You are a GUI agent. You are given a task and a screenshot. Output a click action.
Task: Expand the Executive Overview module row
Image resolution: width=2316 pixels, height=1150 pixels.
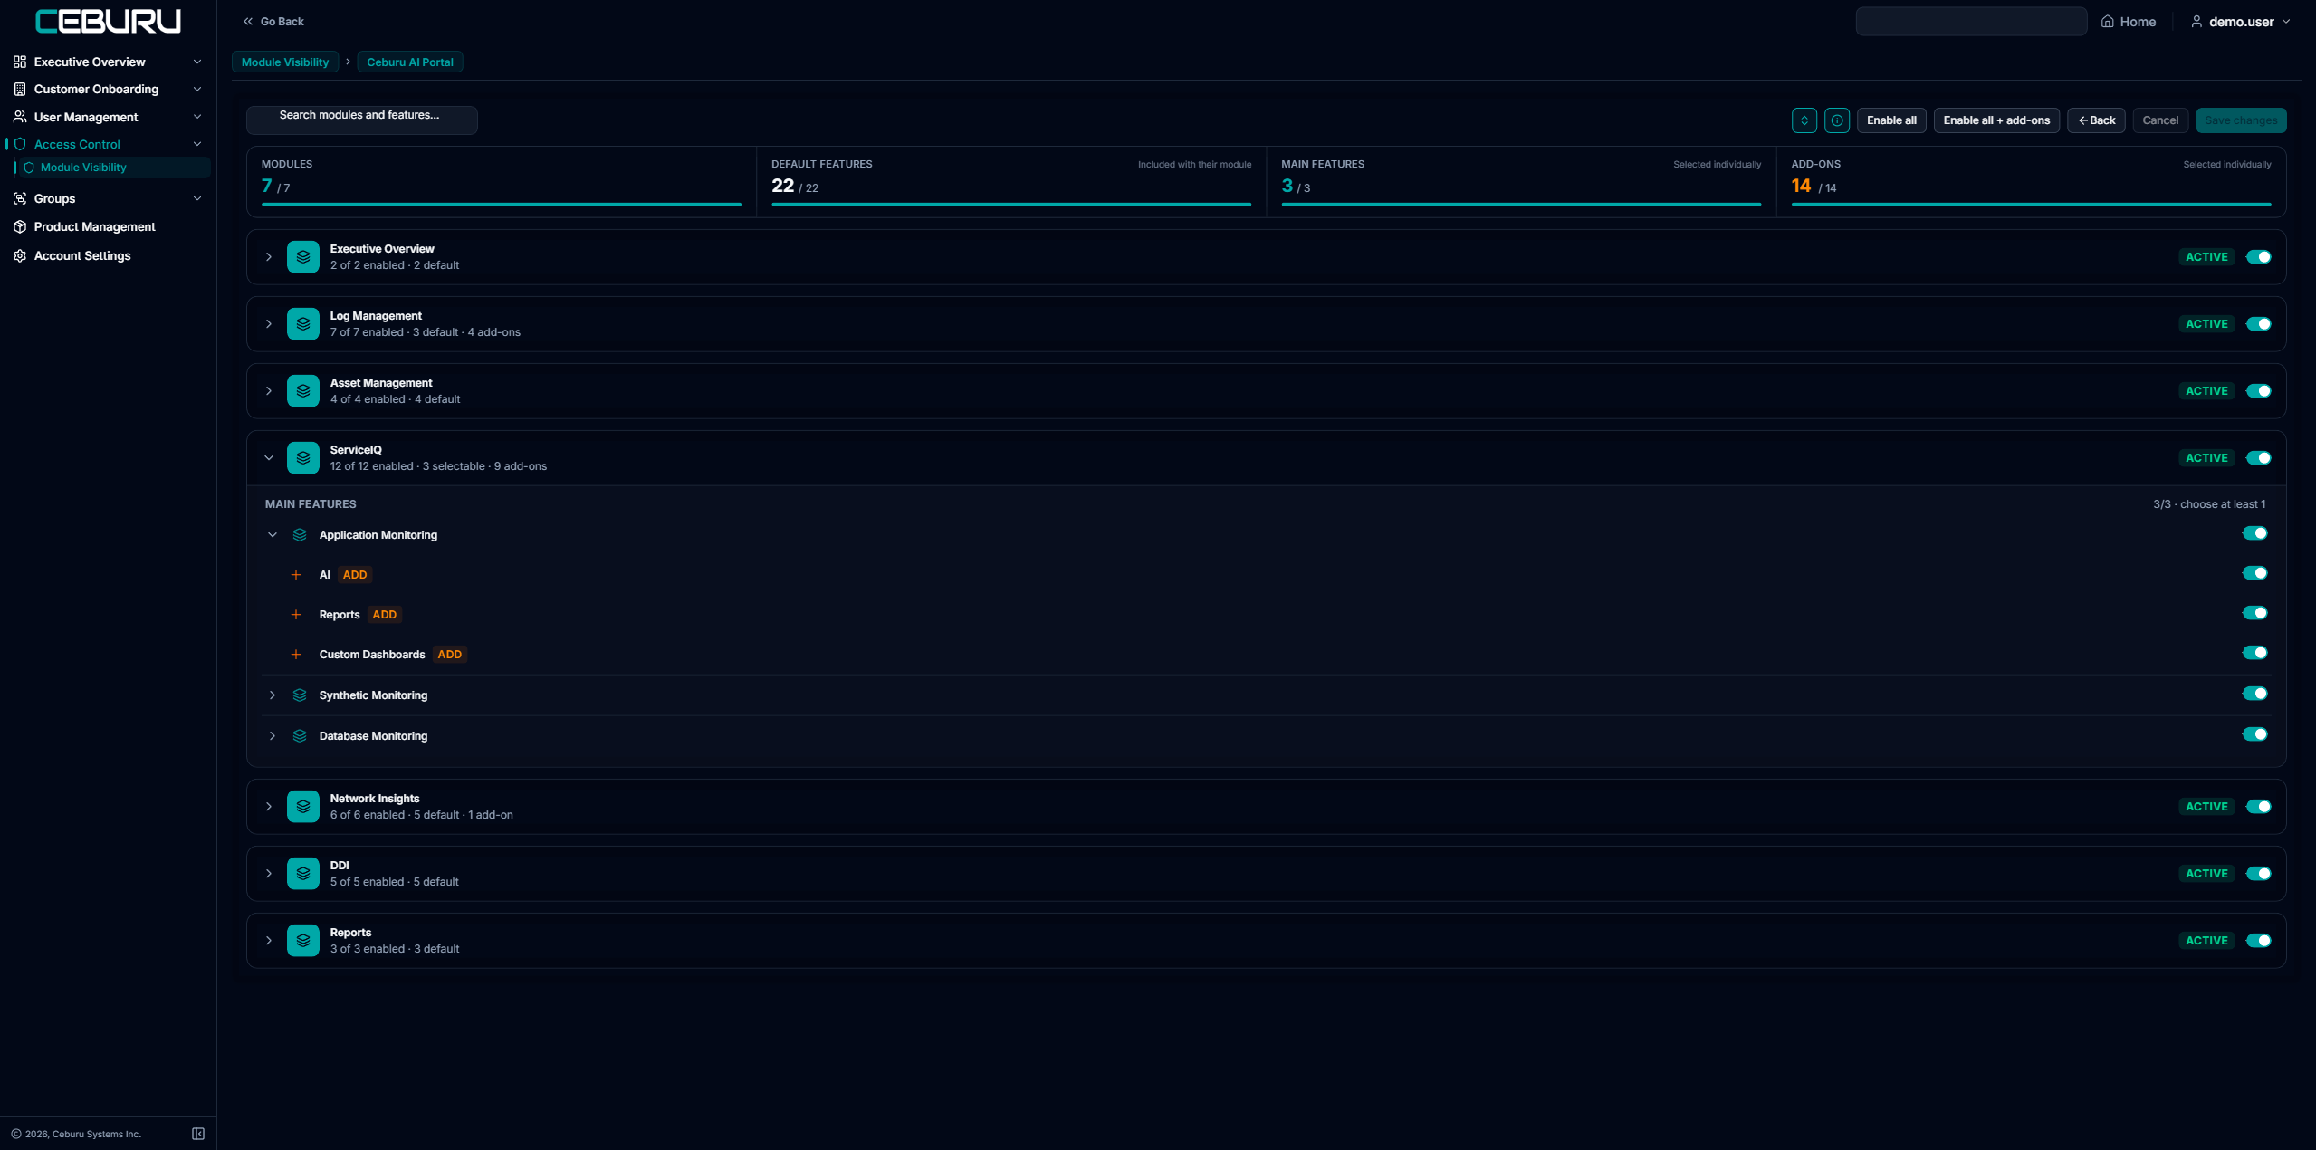tap(269, 257)
